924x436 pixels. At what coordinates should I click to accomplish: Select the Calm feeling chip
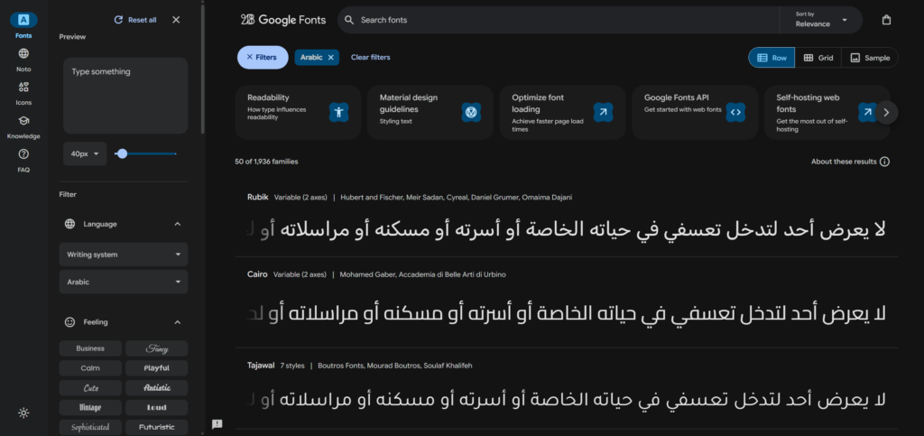coord(90,368)
